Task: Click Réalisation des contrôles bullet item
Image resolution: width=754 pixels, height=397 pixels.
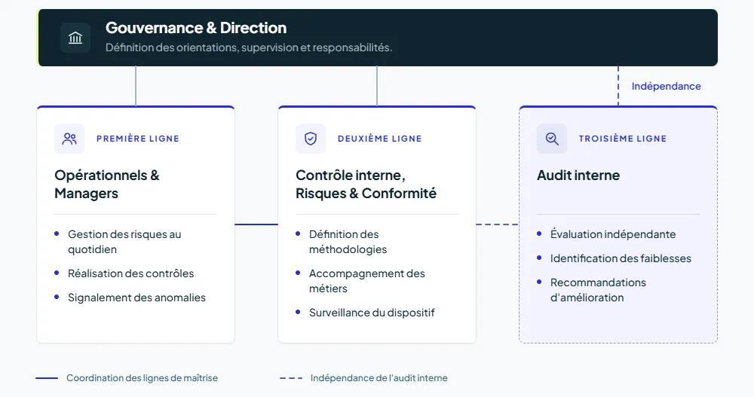Action: tap(130, 273)
